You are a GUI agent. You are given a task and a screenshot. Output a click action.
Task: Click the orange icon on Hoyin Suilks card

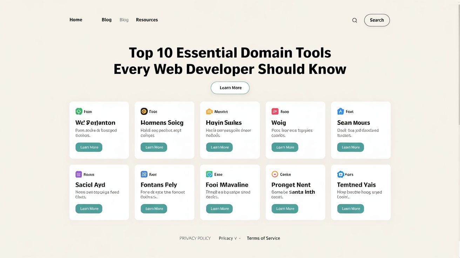coord(209,111)
